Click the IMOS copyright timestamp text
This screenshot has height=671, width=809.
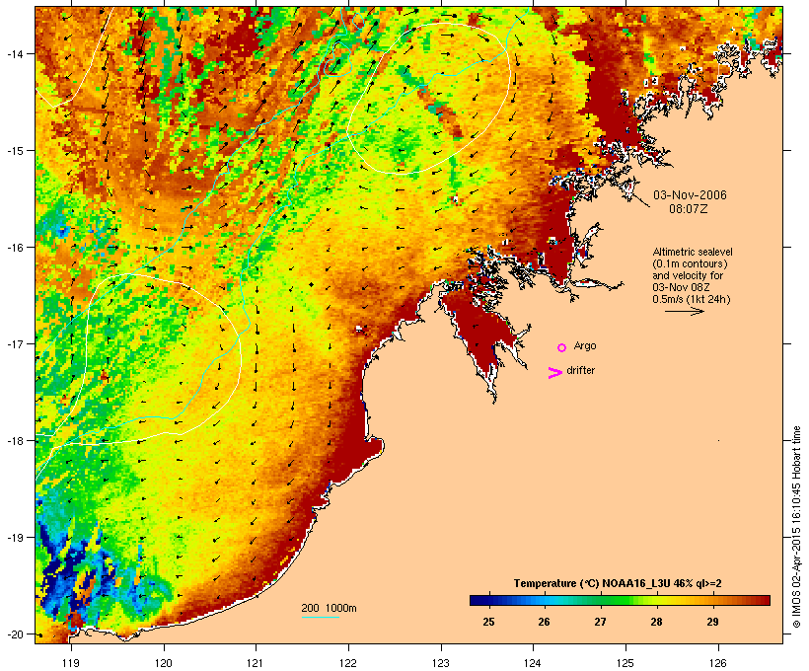pyautogui.click(x=796, y=527)
